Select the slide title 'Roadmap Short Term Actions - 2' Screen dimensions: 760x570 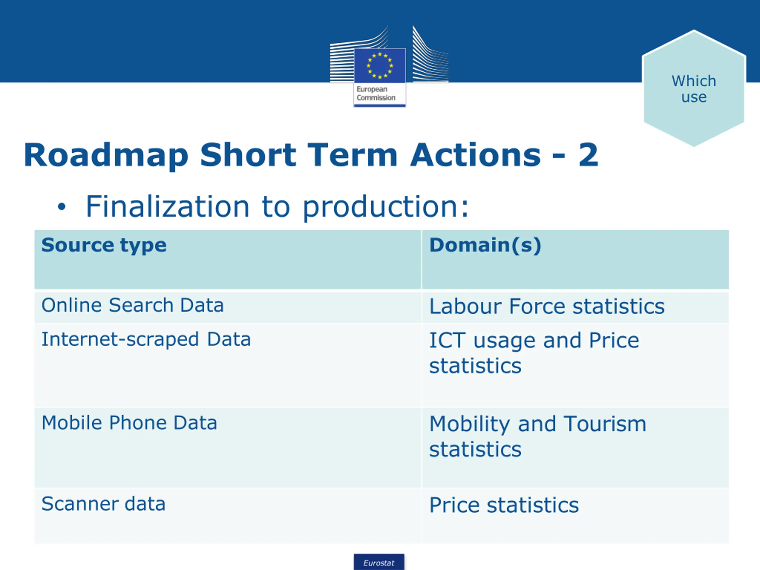coord(311,155)
